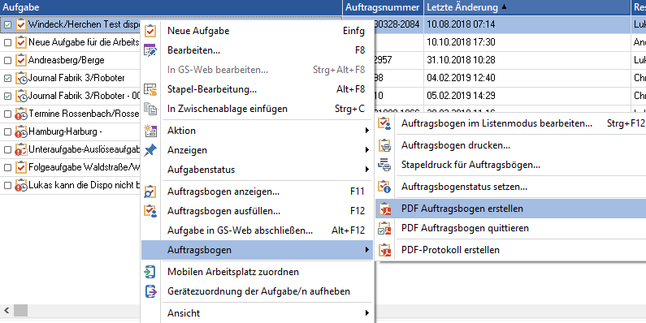Click the PDF-Protokoll erstellen icon

click(x=384, y=250)
